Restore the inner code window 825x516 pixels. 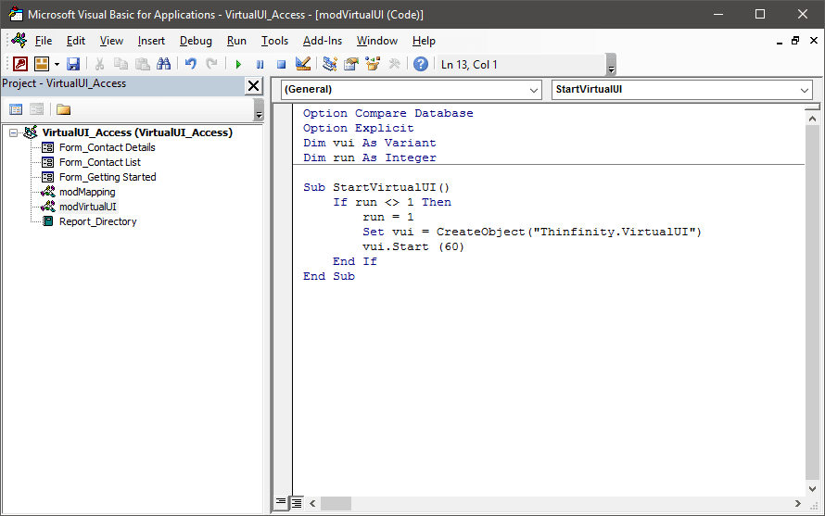795,41
